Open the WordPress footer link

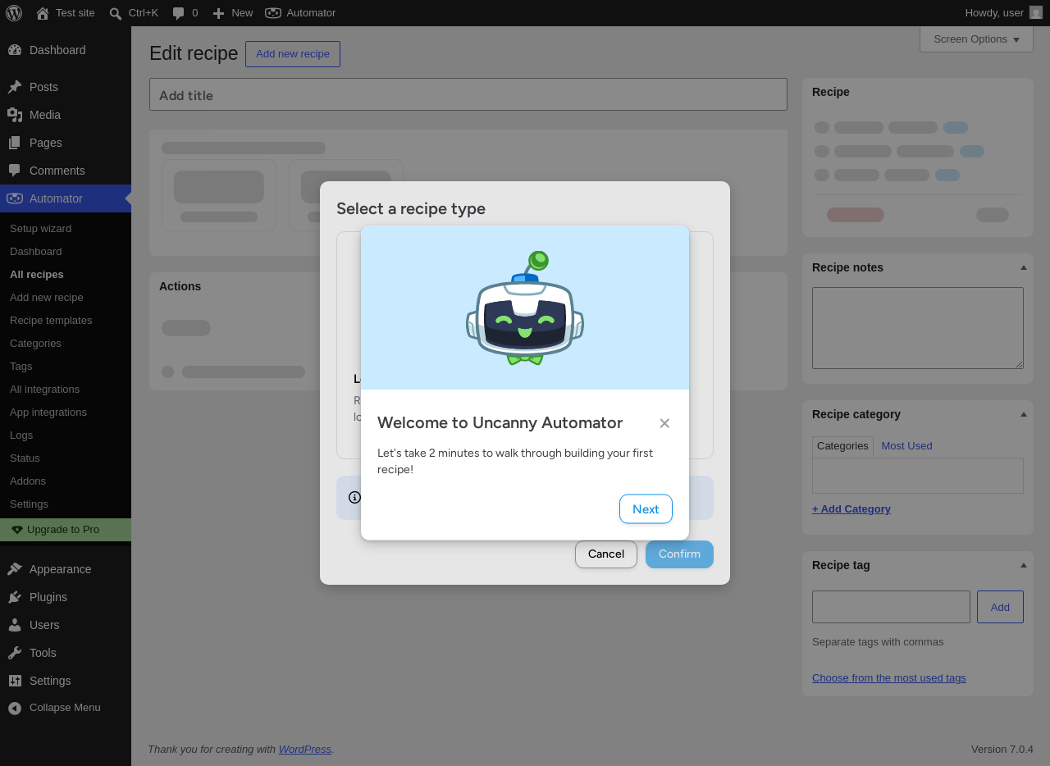[305, 750]
